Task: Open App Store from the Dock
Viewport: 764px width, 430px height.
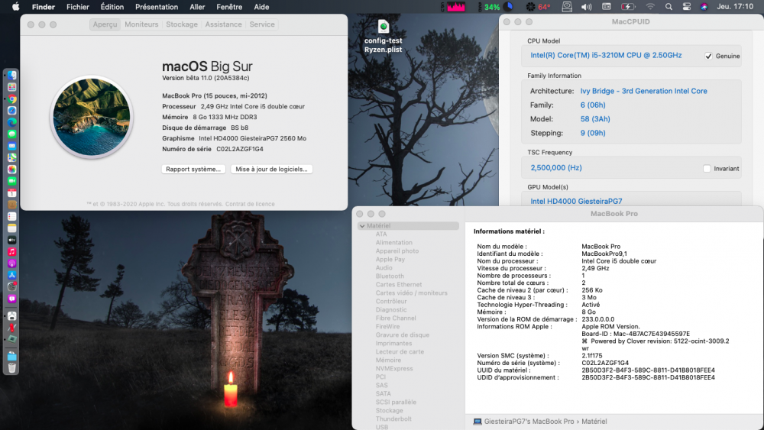Action: tap(11, 275)
